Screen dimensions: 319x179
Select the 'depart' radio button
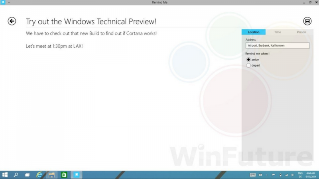[249, 65]
